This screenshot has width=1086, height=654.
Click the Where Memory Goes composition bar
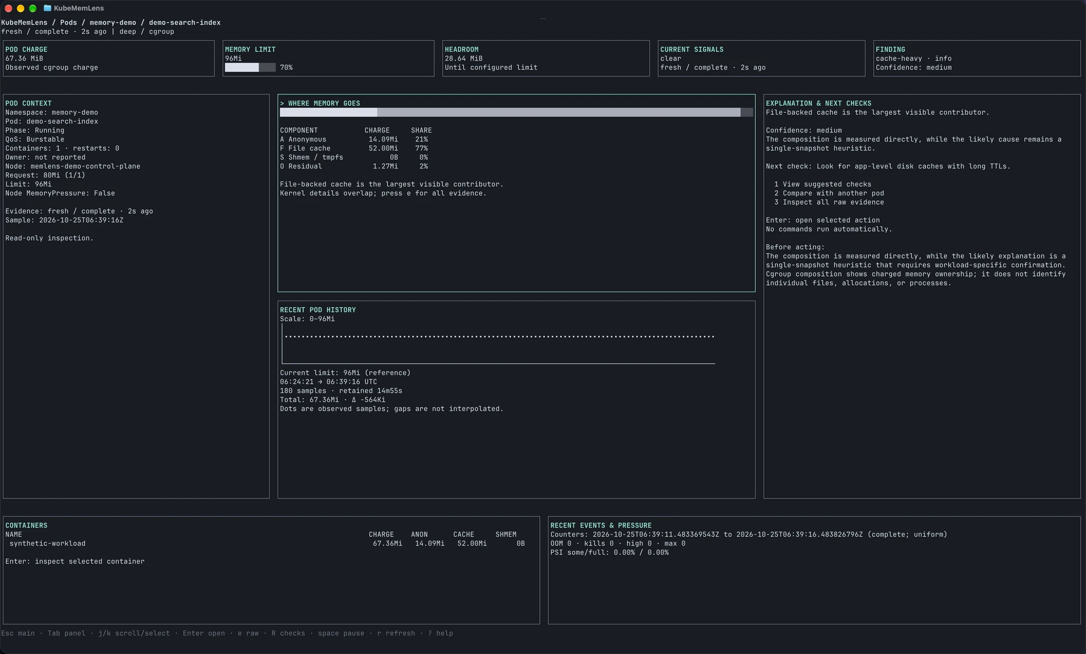[x=516, y=112]
